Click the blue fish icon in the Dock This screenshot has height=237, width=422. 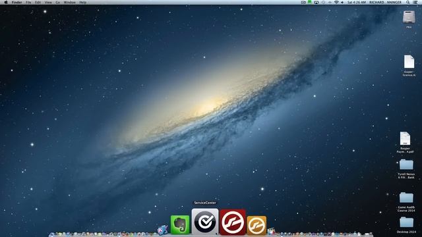162,230
